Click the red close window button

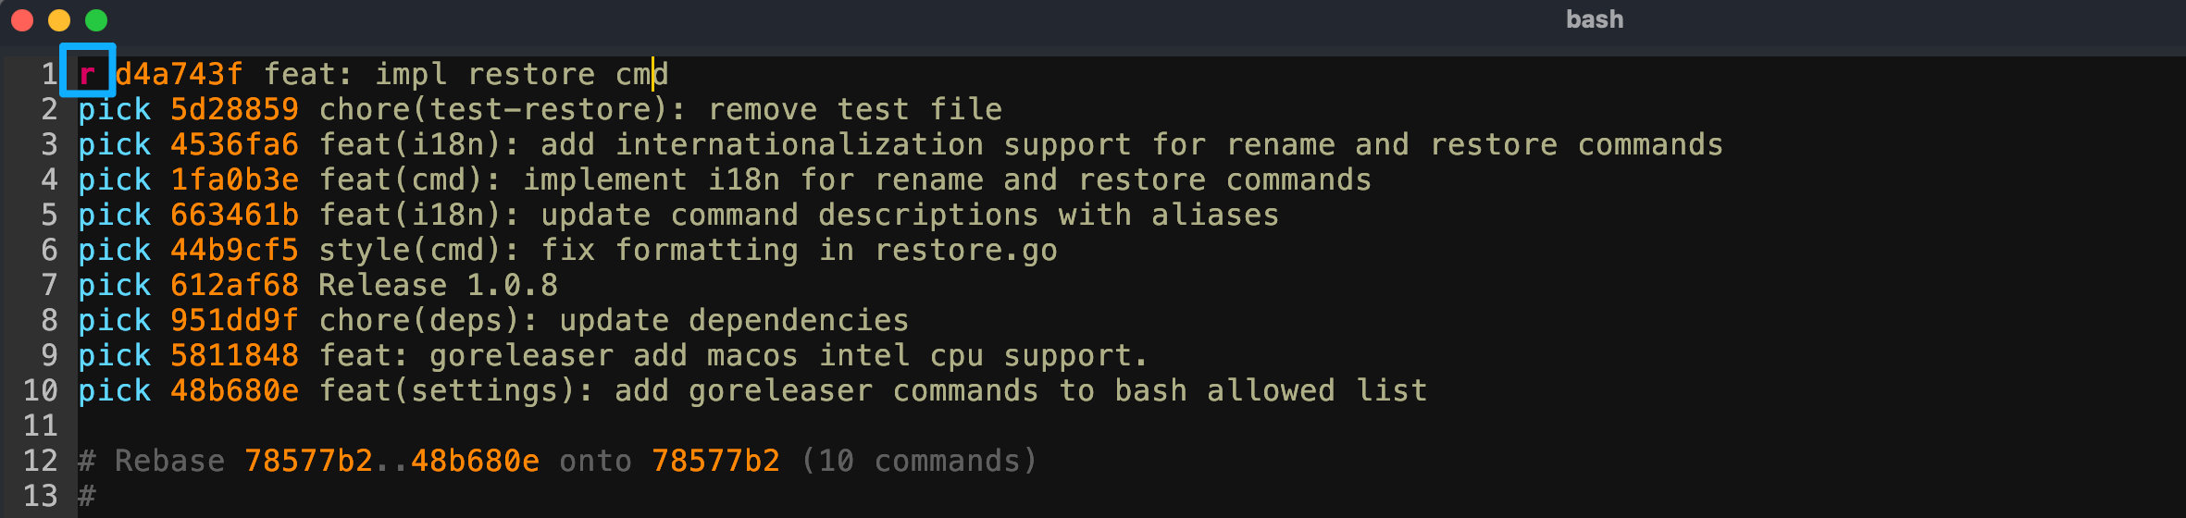(22, 20)
